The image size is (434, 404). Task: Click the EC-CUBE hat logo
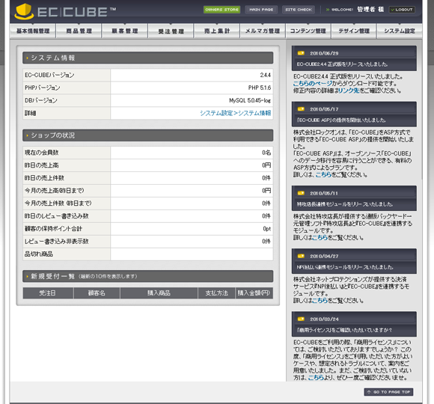24,12
